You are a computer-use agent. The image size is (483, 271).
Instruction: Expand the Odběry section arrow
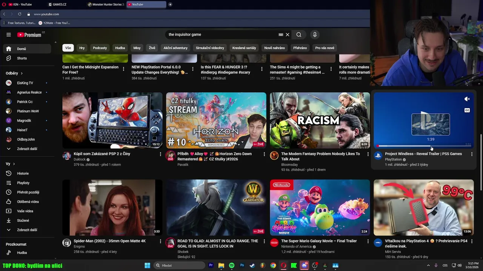click(x=22, y=73)
